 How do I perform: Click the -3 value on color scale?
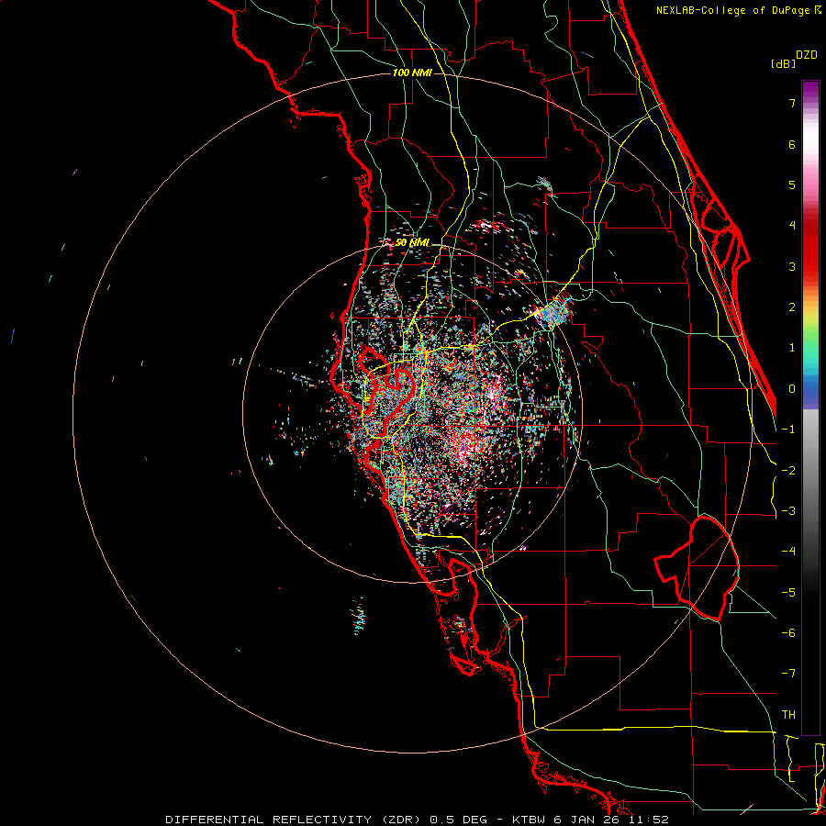click(788, 511)
